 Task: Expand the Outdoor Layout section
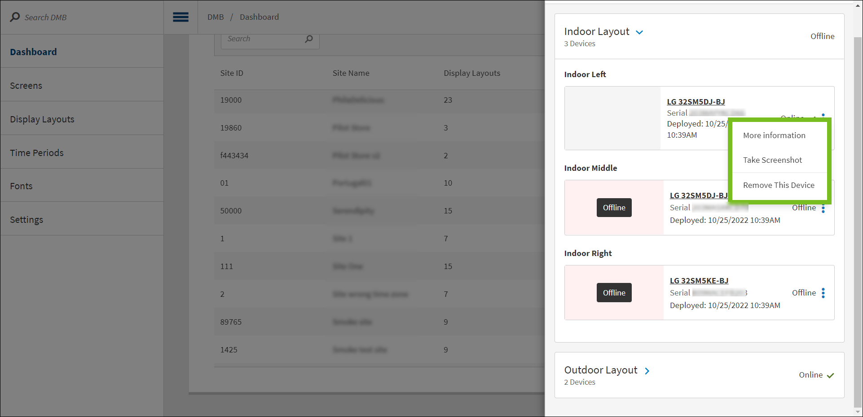[x=647, y=371]
